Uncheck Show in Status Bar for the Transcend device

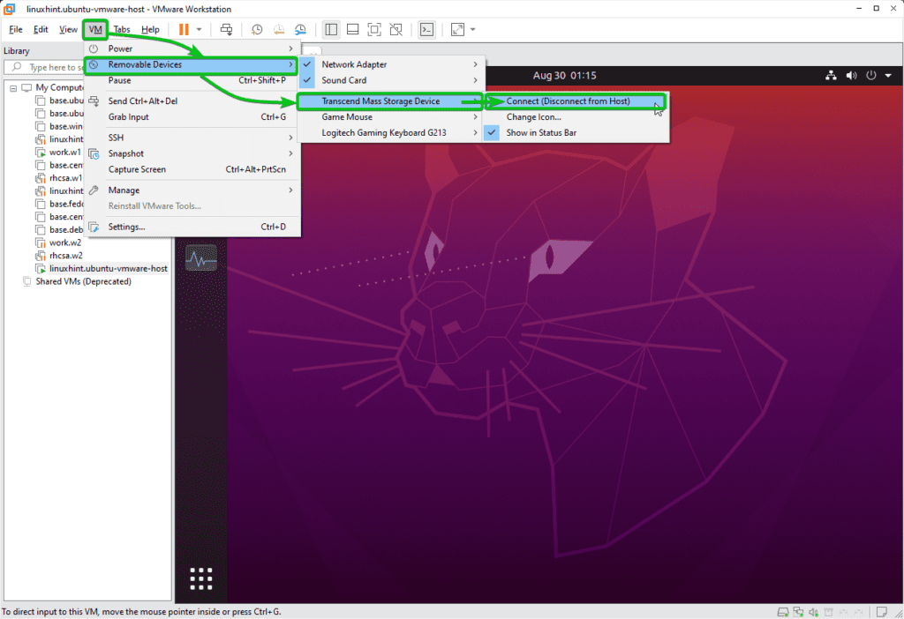click(491, 132)
